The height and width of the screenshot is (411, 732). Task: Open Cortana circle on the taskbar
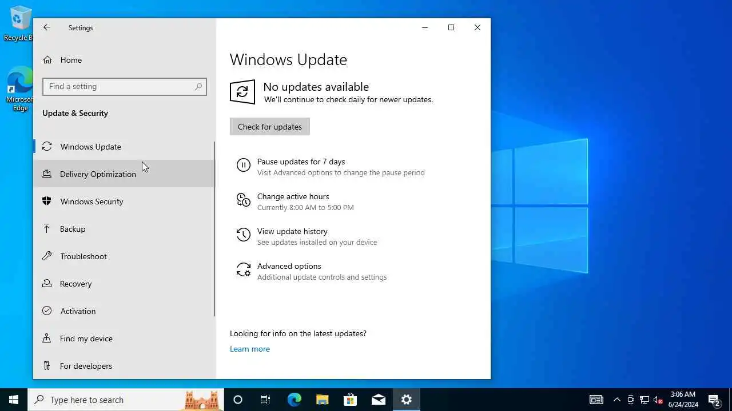coord(238,400)
